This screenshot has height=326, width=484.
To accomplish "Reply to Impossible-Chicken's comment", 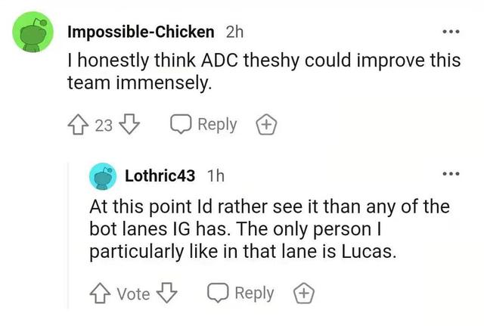I will tap(203, 125).
